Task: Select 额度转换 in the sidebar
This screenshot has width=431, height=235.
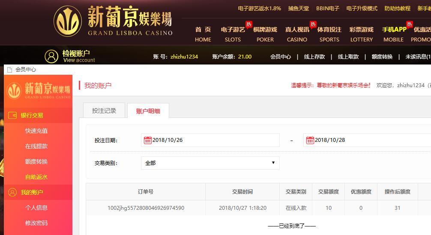Action: pos(36,162)
